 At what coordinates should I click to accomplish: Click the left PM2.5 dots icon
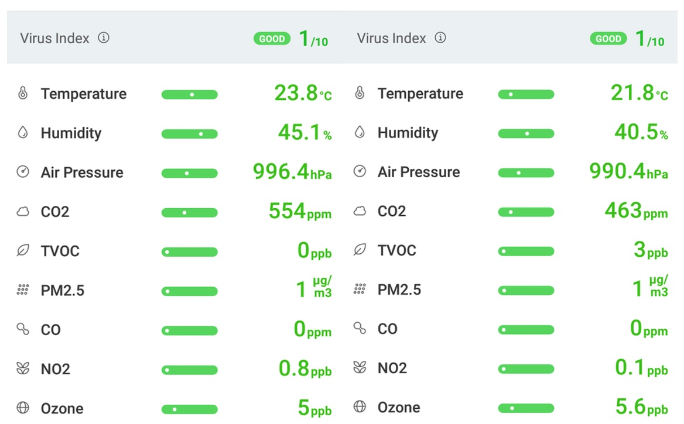point(23,289)
